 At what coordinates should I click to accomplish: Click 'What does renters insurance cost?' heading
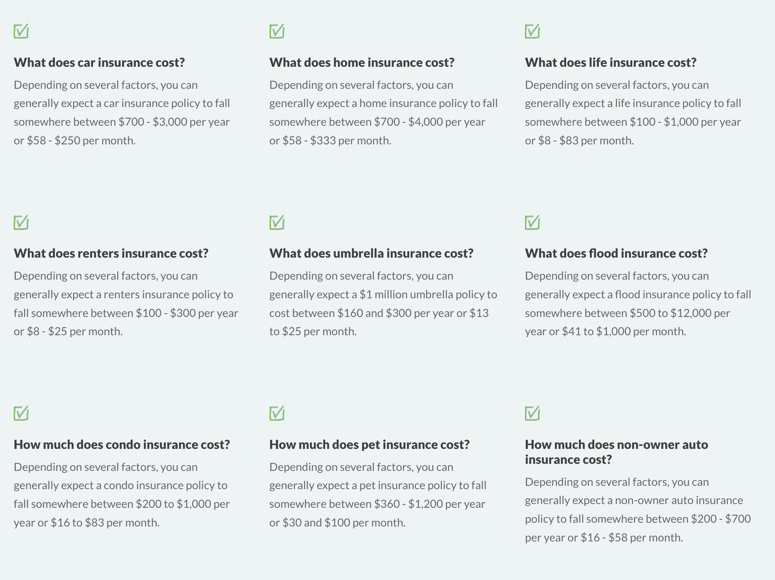111,253
